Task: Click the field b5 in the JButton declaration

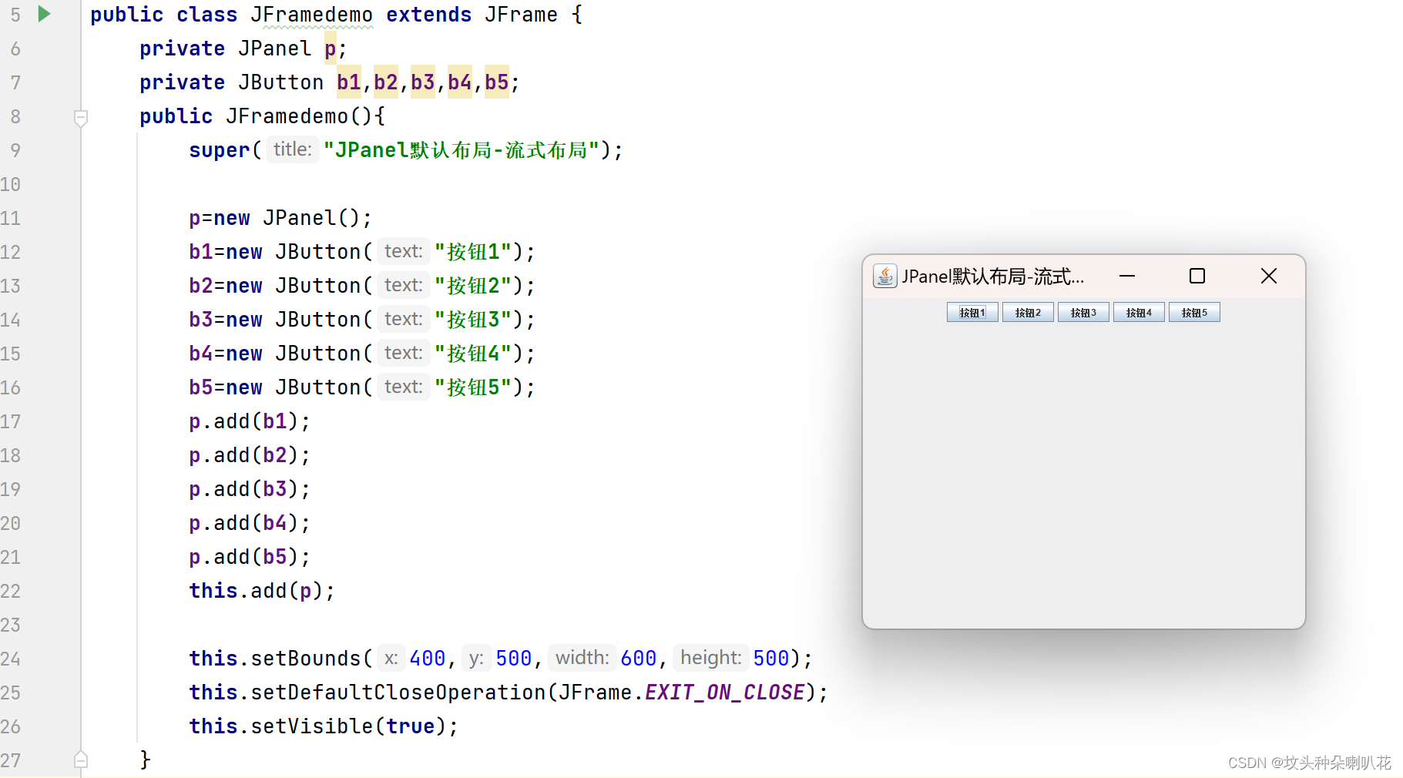Action: click(x=497, y=82)
